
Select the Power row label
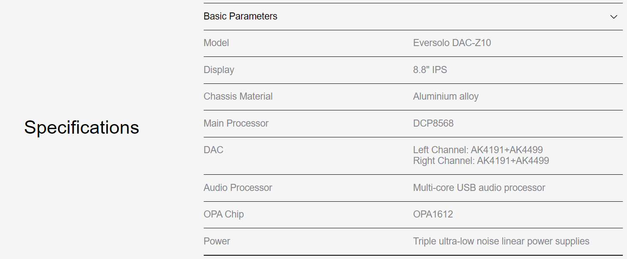(217, 241)
